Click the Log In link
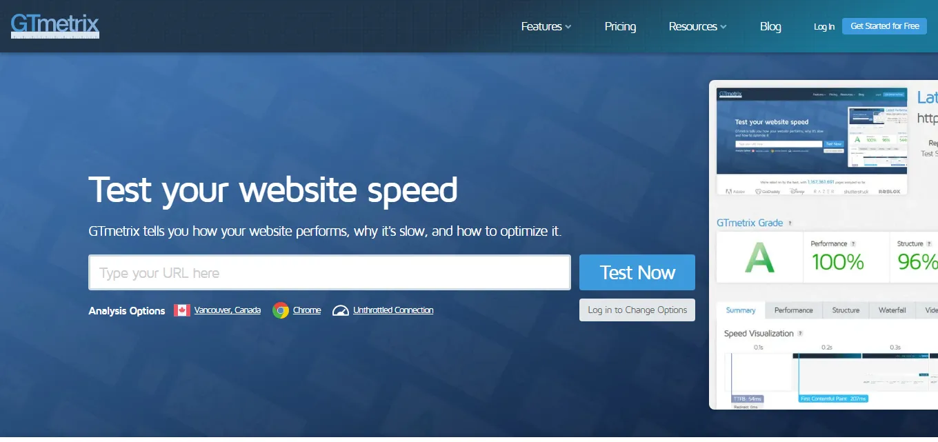The height and width of the screenshot is (442, 938). pyautogui.click(x=824, y=27)
